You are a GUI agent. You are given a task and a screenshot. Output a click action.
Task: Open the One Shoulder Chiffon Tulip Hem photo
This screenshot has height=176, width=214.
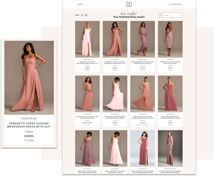click(x=143, y=39)
